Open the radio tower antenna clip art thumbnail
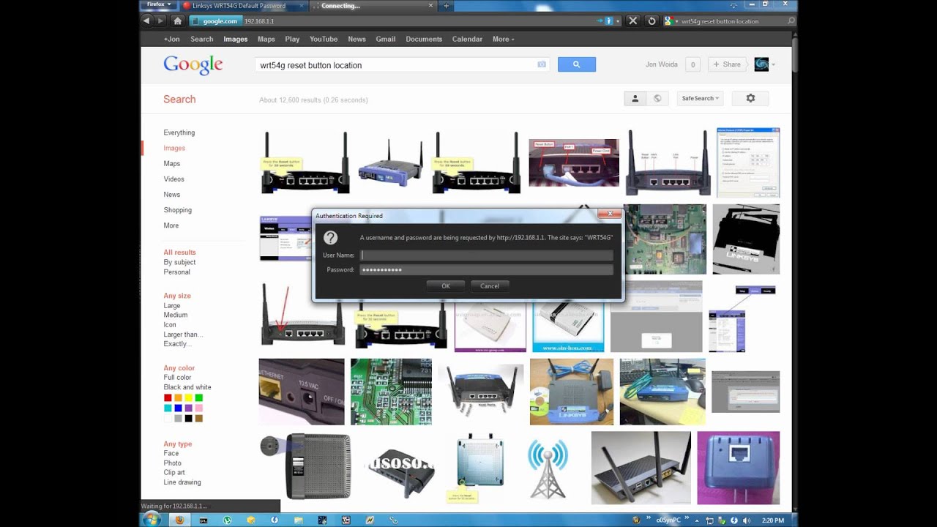The height and width of the screenshot is (527, 937). click(548, 469)
